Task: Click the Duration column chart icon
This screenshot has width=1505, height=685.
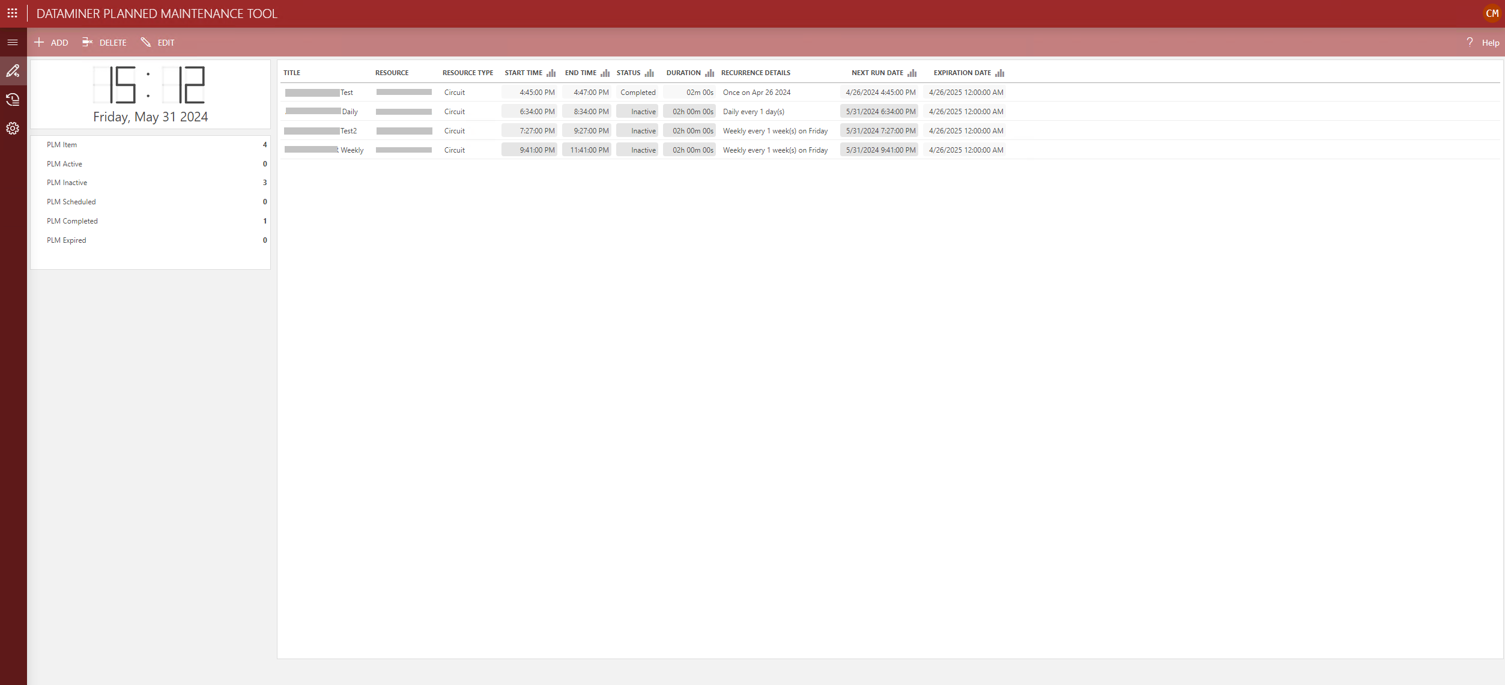Action: pos(709,73)
